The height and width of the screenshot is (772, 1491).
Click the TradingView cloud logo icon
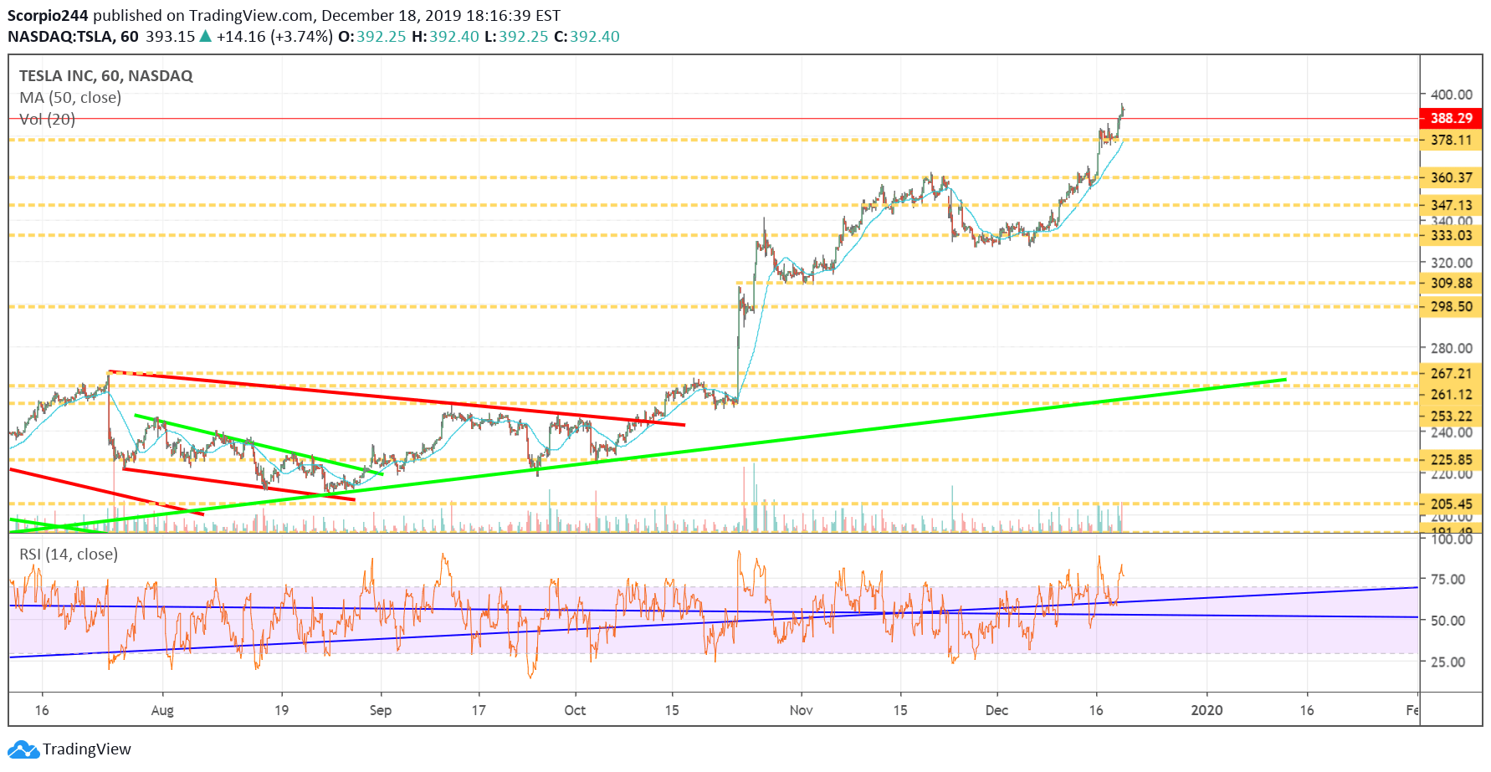pos(23,749)
